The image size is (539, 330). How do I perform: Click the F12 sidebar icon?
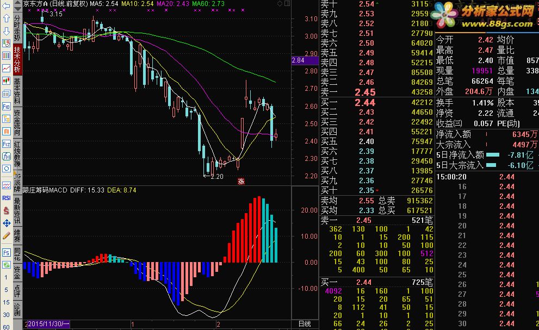[6, 144]
